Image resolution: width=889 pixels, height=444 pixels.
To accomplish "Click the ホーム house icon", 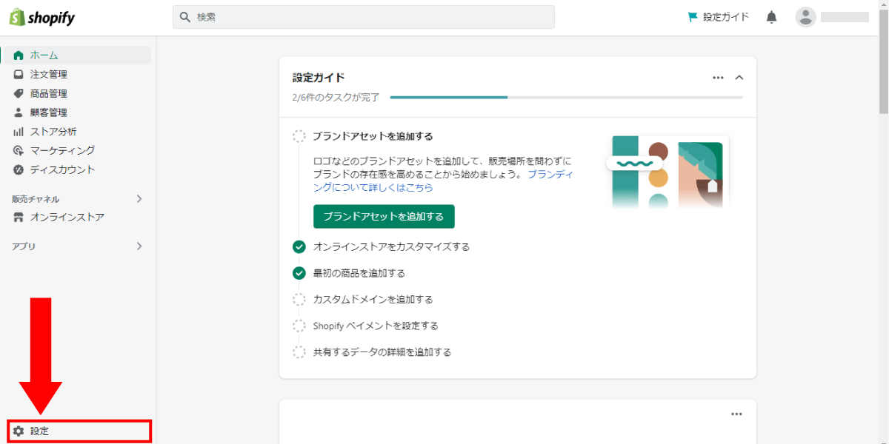I will [x=19, y=55].
